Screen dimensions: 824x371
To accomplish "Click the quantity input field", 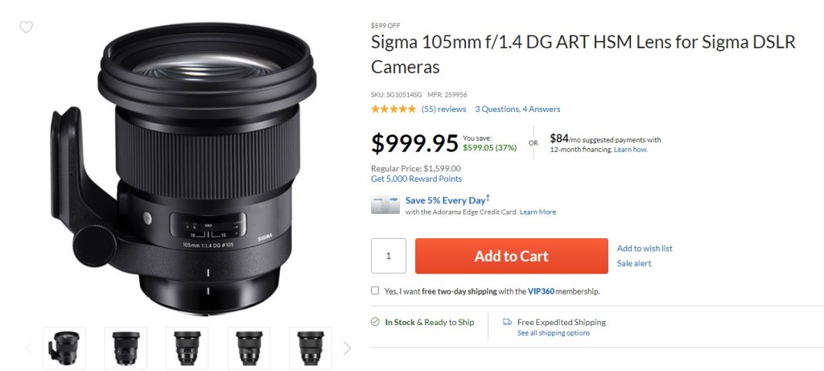I will coord(389,256).
